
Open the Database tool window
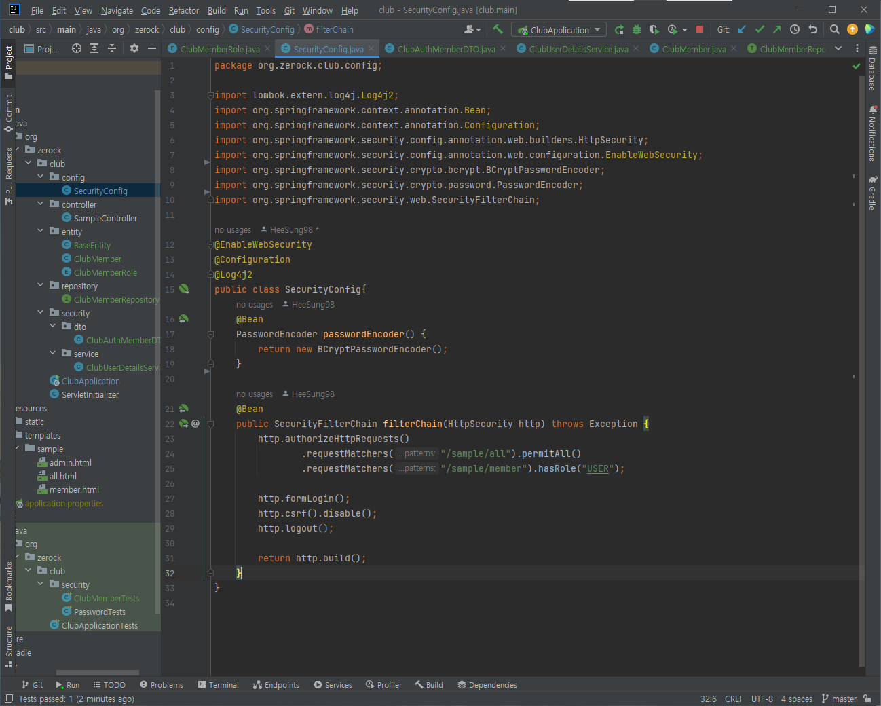tap(873, 68)
